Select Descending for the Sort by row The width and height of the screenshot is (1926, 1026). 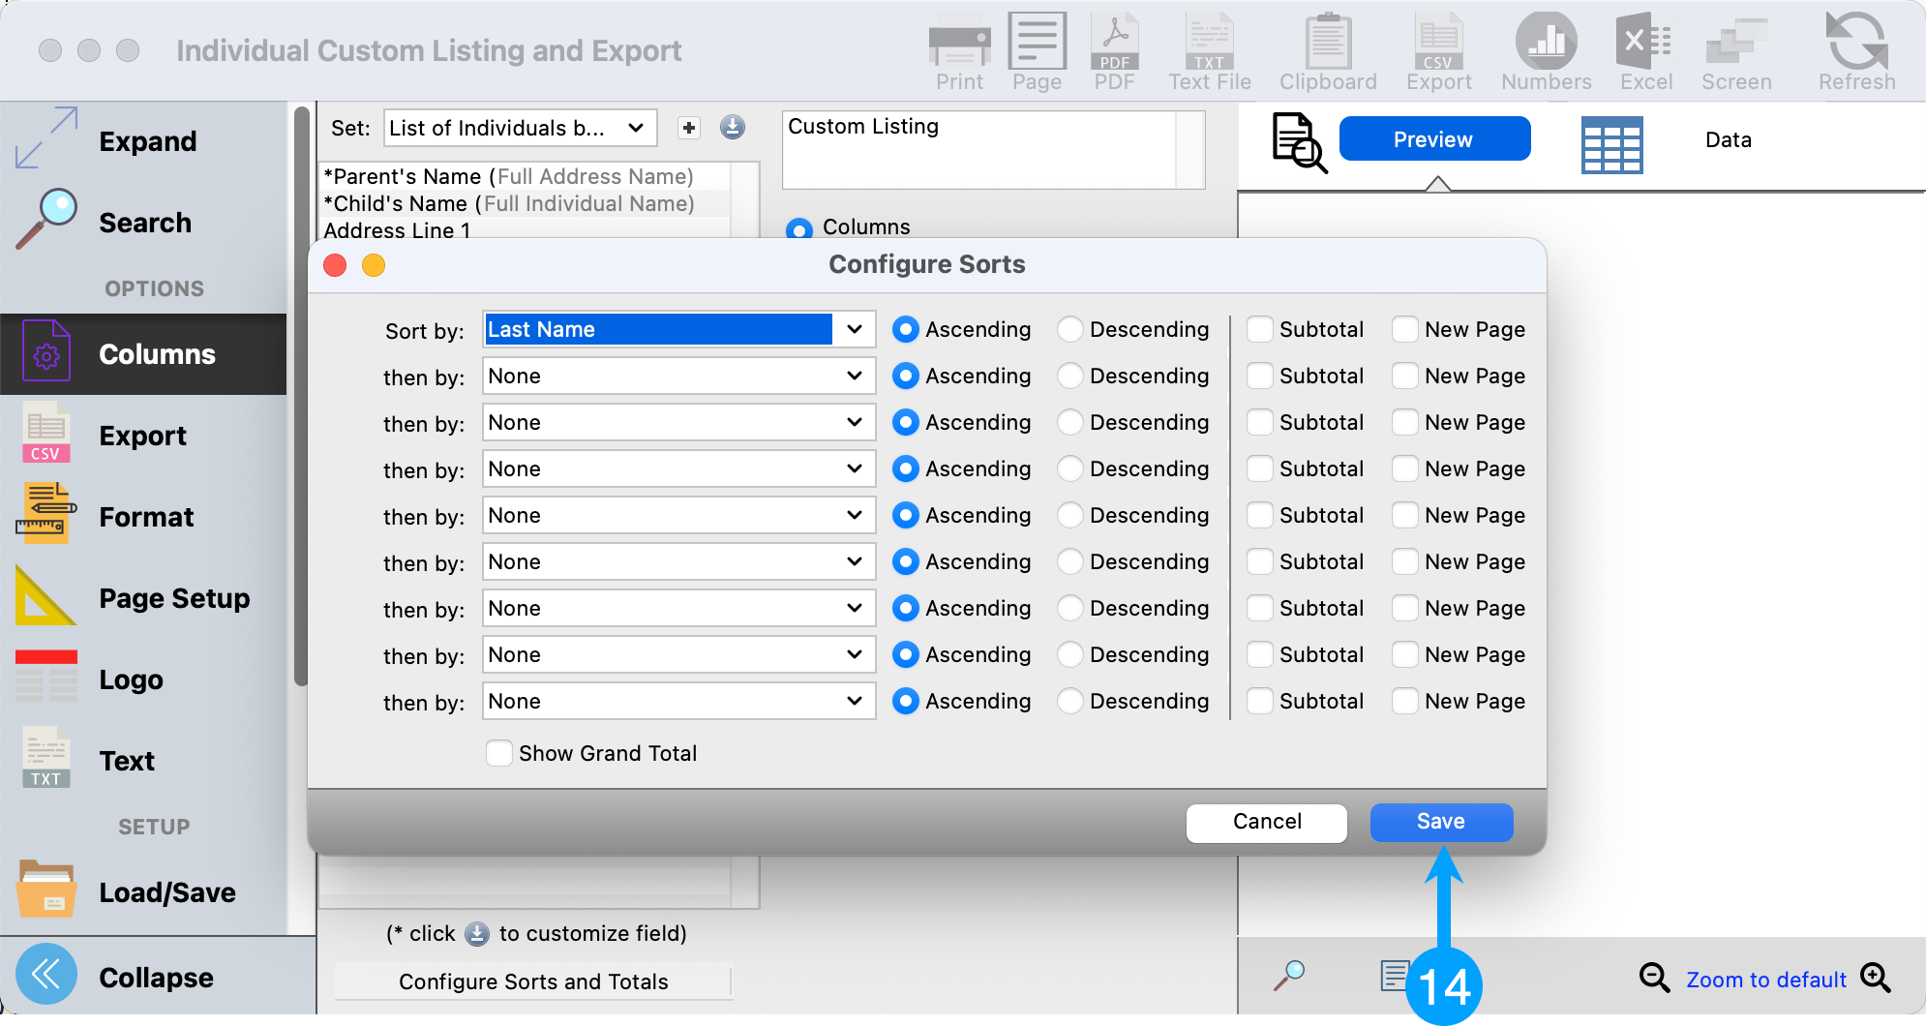click(1070, 329)
